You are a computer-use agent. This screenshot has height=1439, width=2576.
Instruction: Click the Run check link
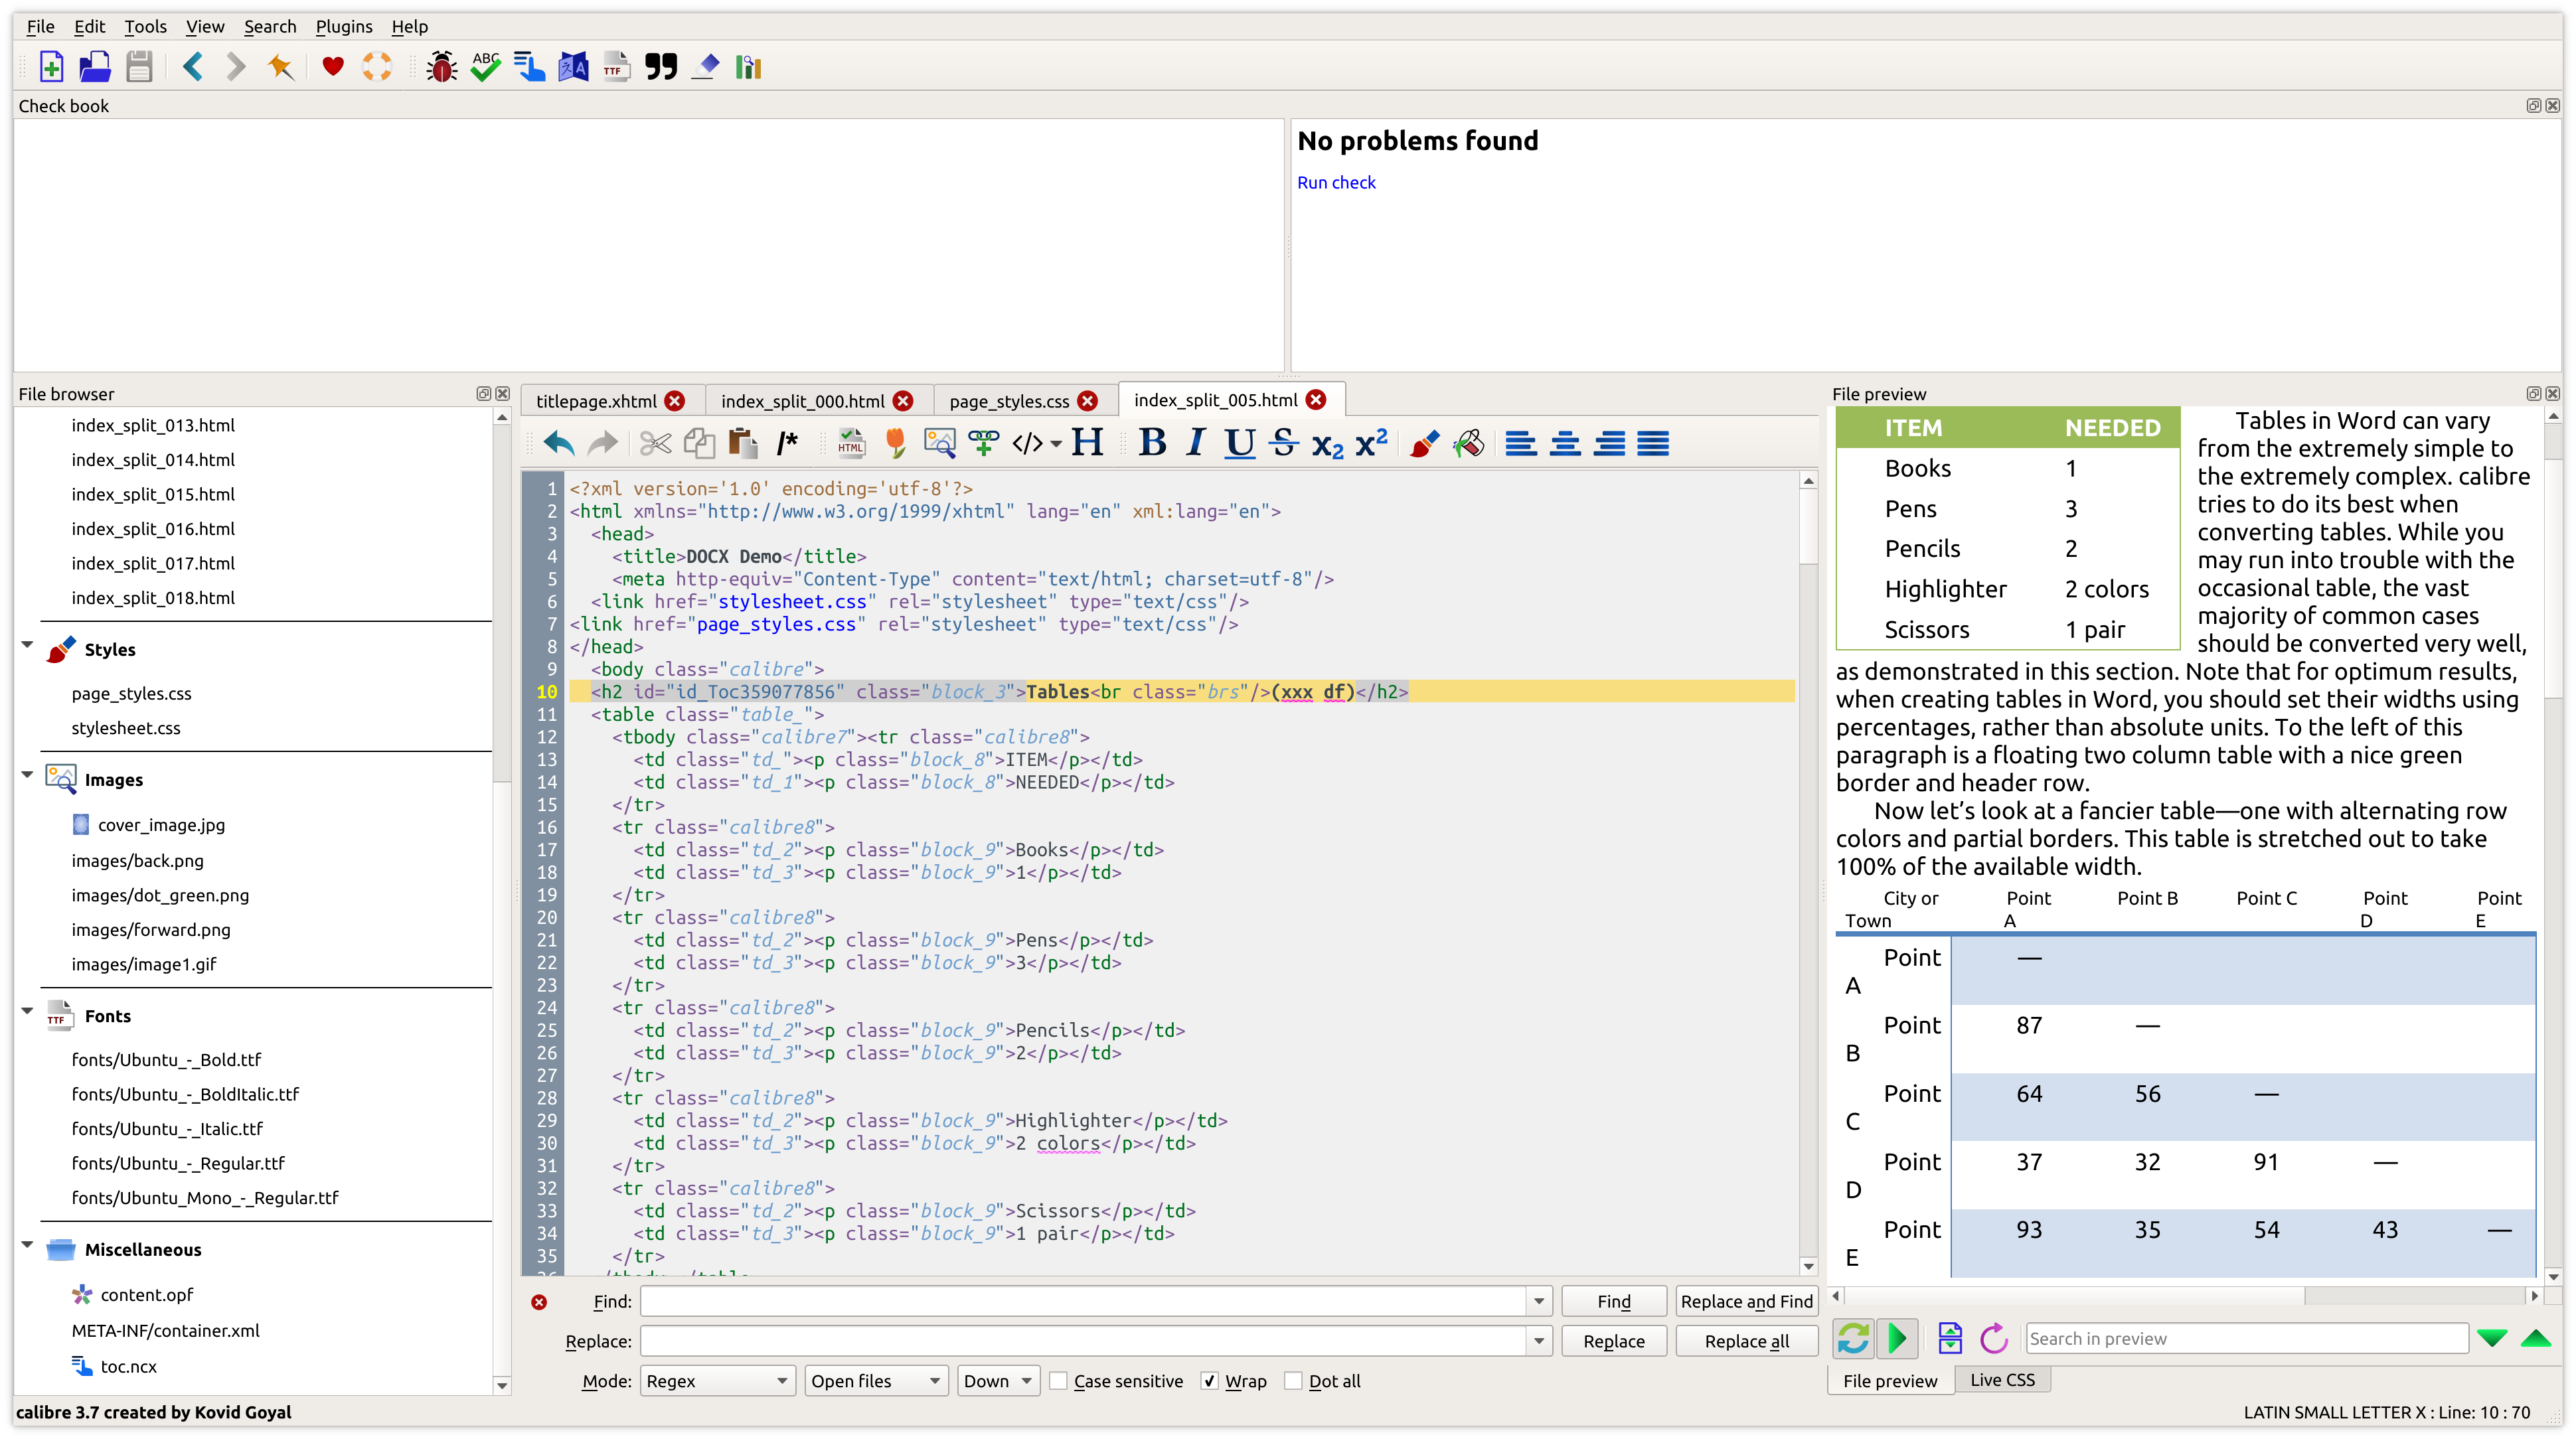click(x=1335, y=182)
